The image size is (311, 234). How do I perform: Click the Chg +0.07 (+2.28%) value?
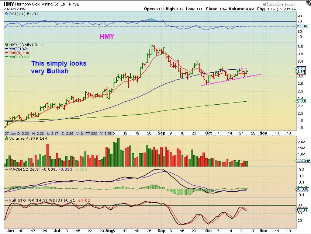(275, 9)
